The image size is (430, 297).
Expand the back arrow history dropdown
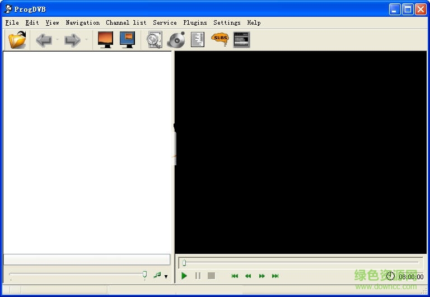[x=57, y=40]
